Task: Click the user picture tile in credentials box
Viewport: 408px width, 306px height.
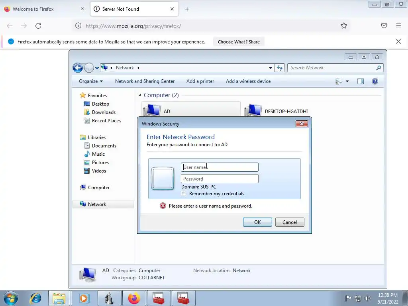Action: point(163,178)
